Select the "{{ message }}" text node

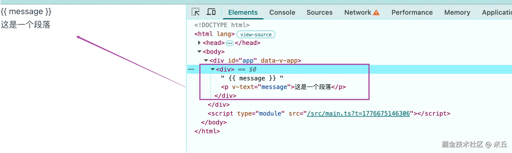pos(252,78)
